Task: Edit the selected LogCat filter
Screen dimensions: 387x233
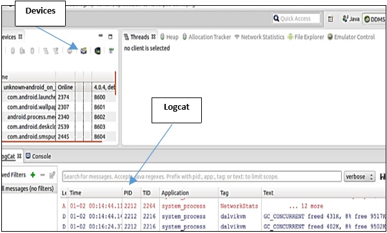Action: click(x=52, y=175)
